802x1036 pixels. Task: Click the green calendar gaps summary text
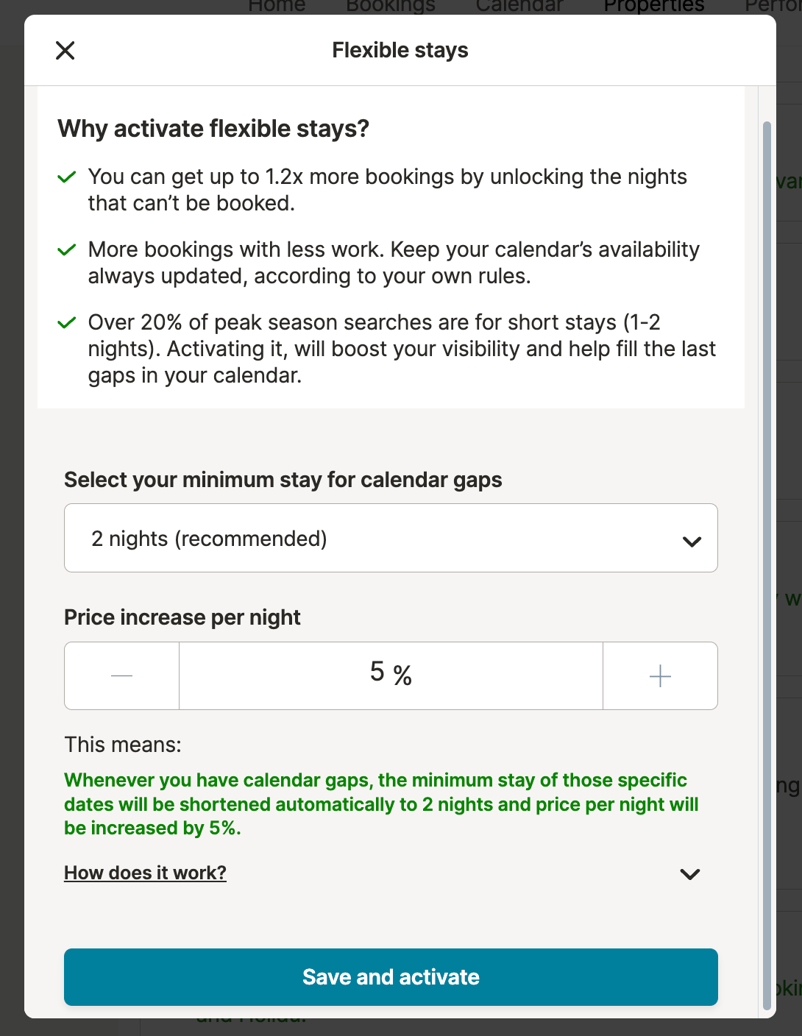tap(381, 804)
